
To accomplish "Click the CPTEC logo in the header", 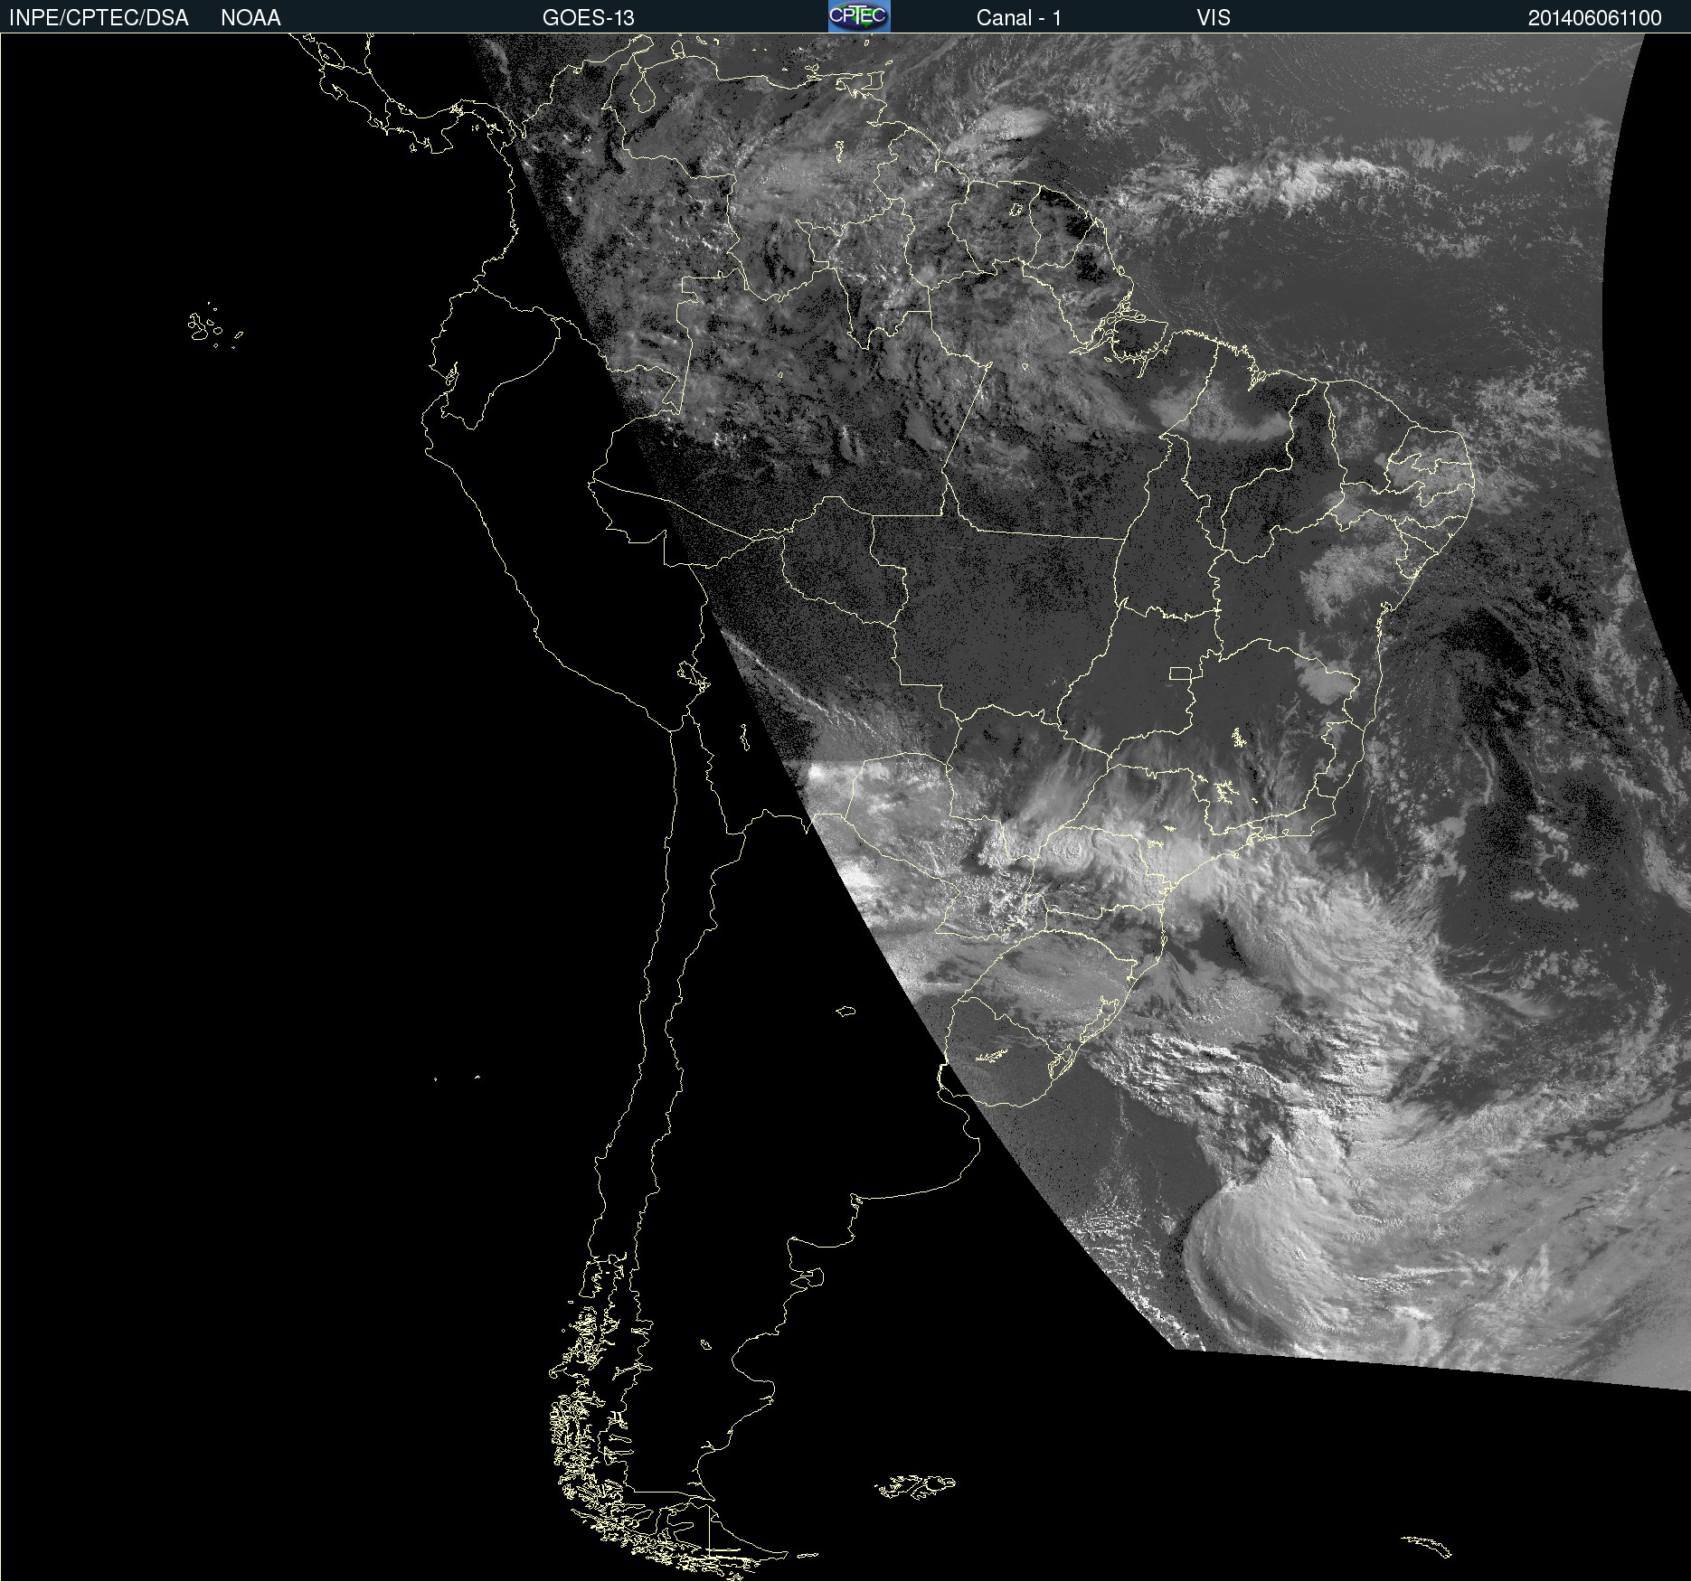I will [x=859, y=16].
